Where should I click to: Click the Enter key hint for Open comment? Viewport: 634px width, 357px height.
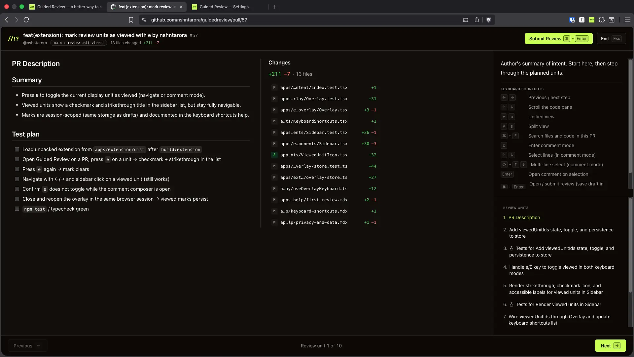[x=507, y=174]
